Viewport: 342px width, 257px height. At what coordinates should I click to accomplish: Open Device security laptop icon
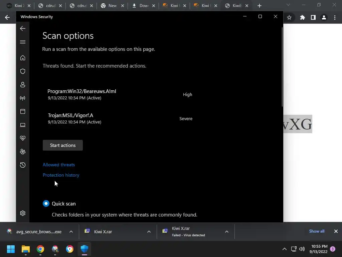[23, 125]
